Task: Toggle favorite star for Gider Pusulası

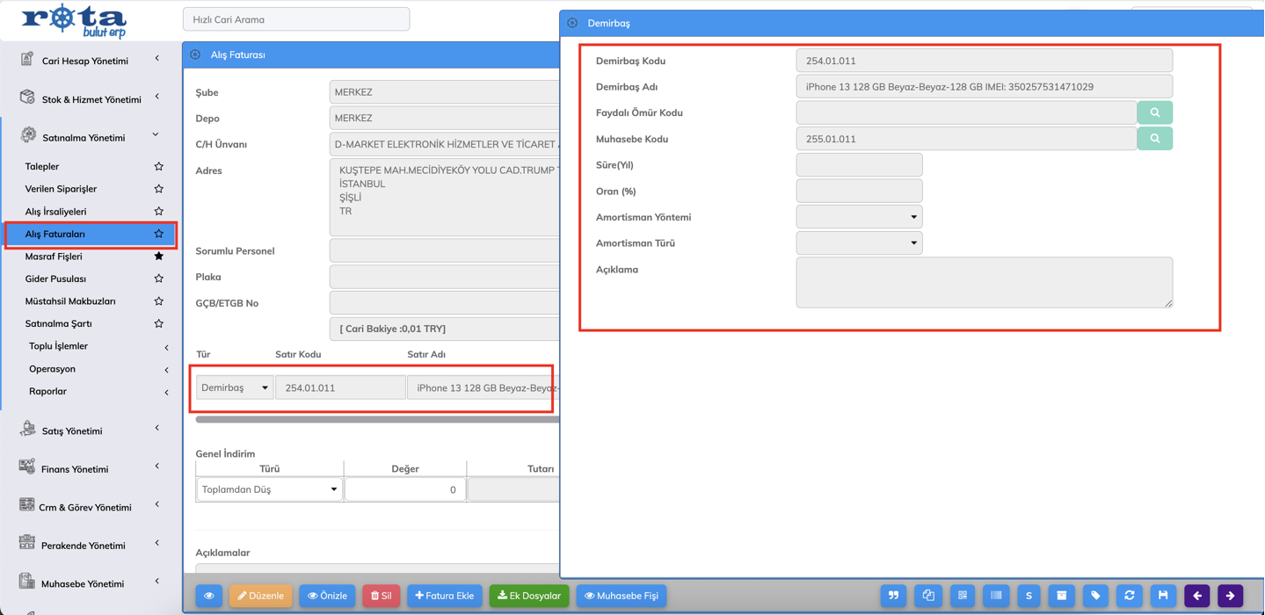Action: pyautogui.click(x=158, y=279)
